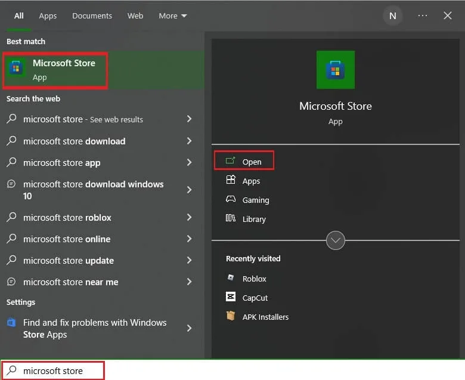Click the Library books icon
Screen dimensions: 465x380
coord(231,218)
